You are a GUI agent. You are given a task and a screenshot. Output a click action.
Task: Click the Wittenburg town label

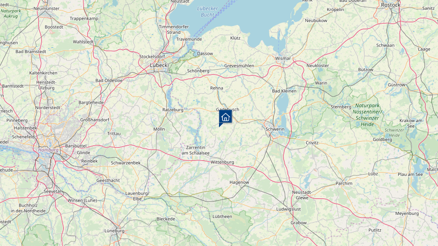point(222,162)
